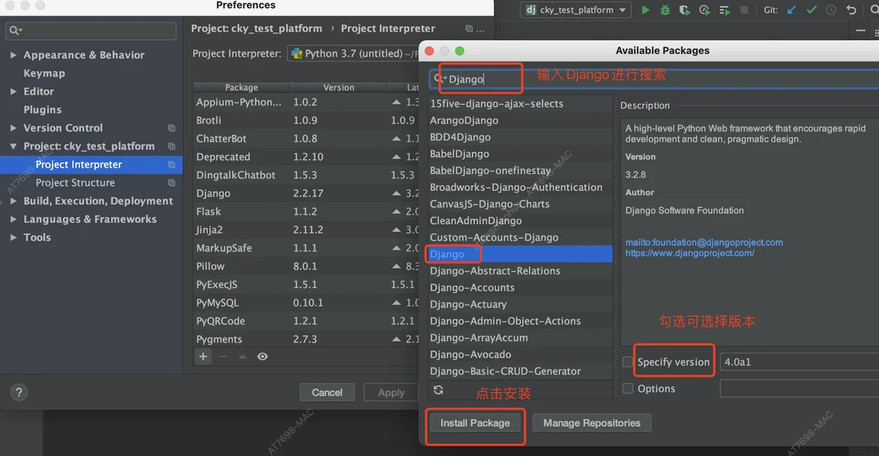Viewport: 879px width, 456px height.
Task: Click the foundation mailto link
Action: (x=704, y=242)
